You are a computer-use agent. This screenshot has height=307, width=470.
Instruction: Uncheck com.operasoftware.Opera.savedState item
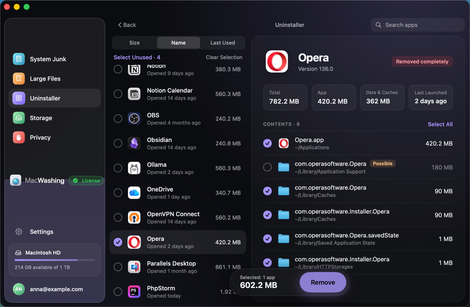[267, 239]
